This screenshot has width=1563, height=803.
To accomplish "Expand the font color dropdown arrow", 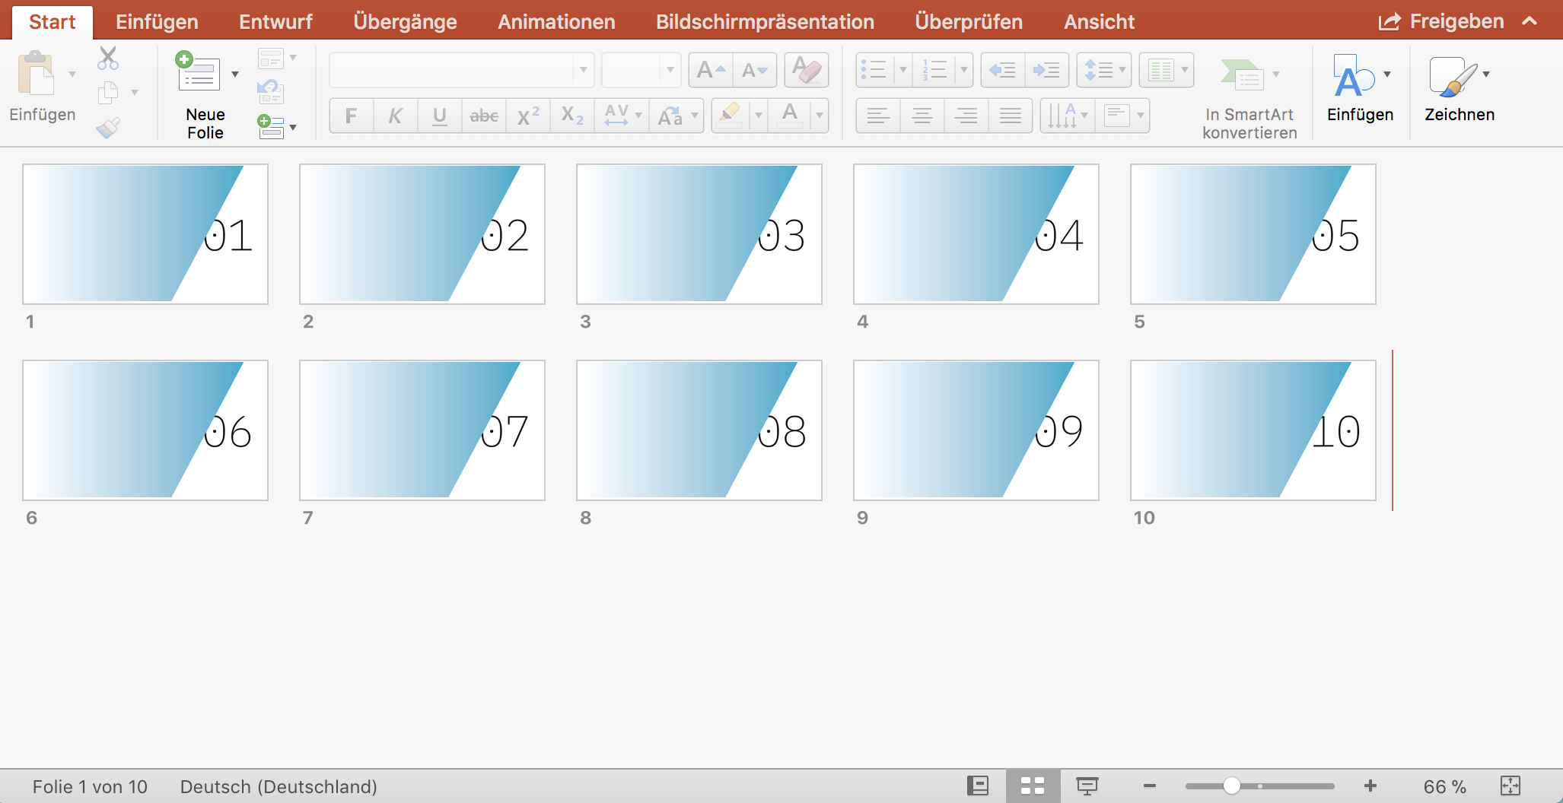I will [820, 116].
